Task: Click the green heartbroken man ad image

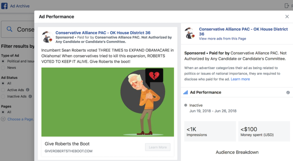Action: click(108, 102)
